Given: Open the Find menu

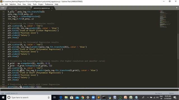Looking at the screenshot, I should pyautogui.click(x=19, y=4).
